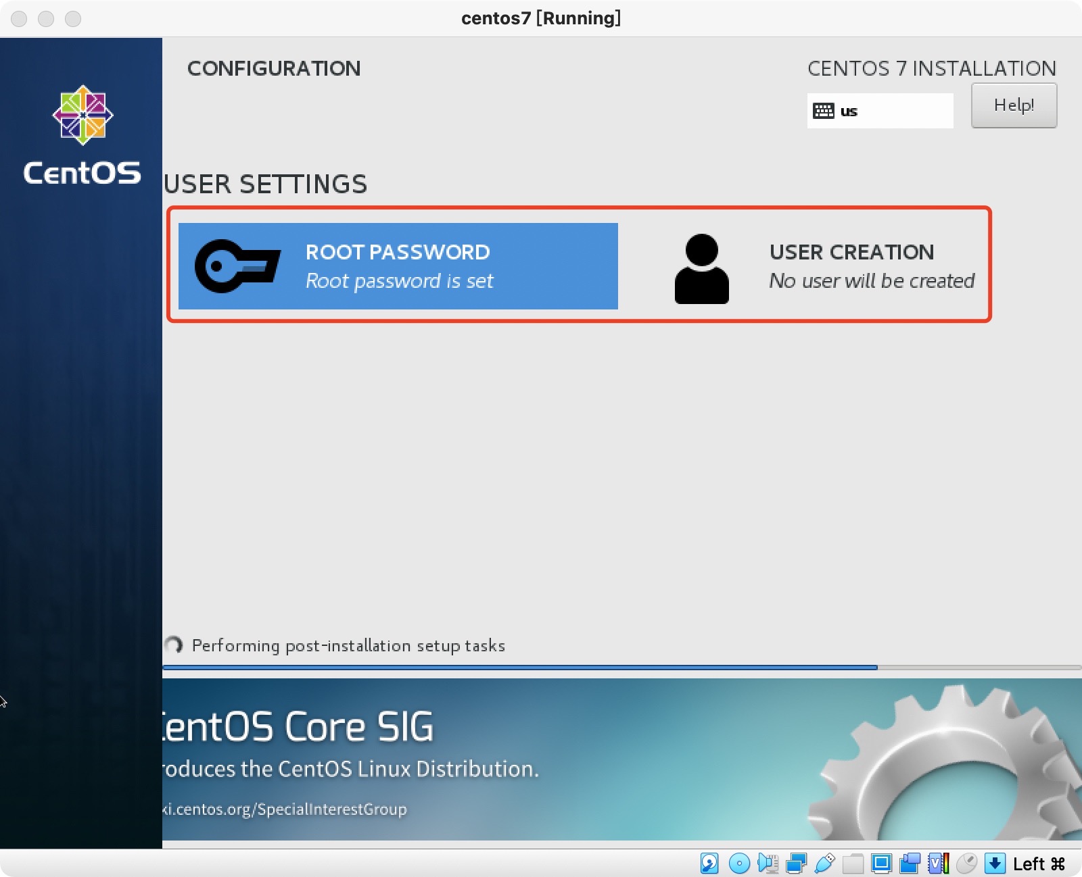Open the USB devices status icon
This screenshot has width=1082, height=877.
pos(824,863)
